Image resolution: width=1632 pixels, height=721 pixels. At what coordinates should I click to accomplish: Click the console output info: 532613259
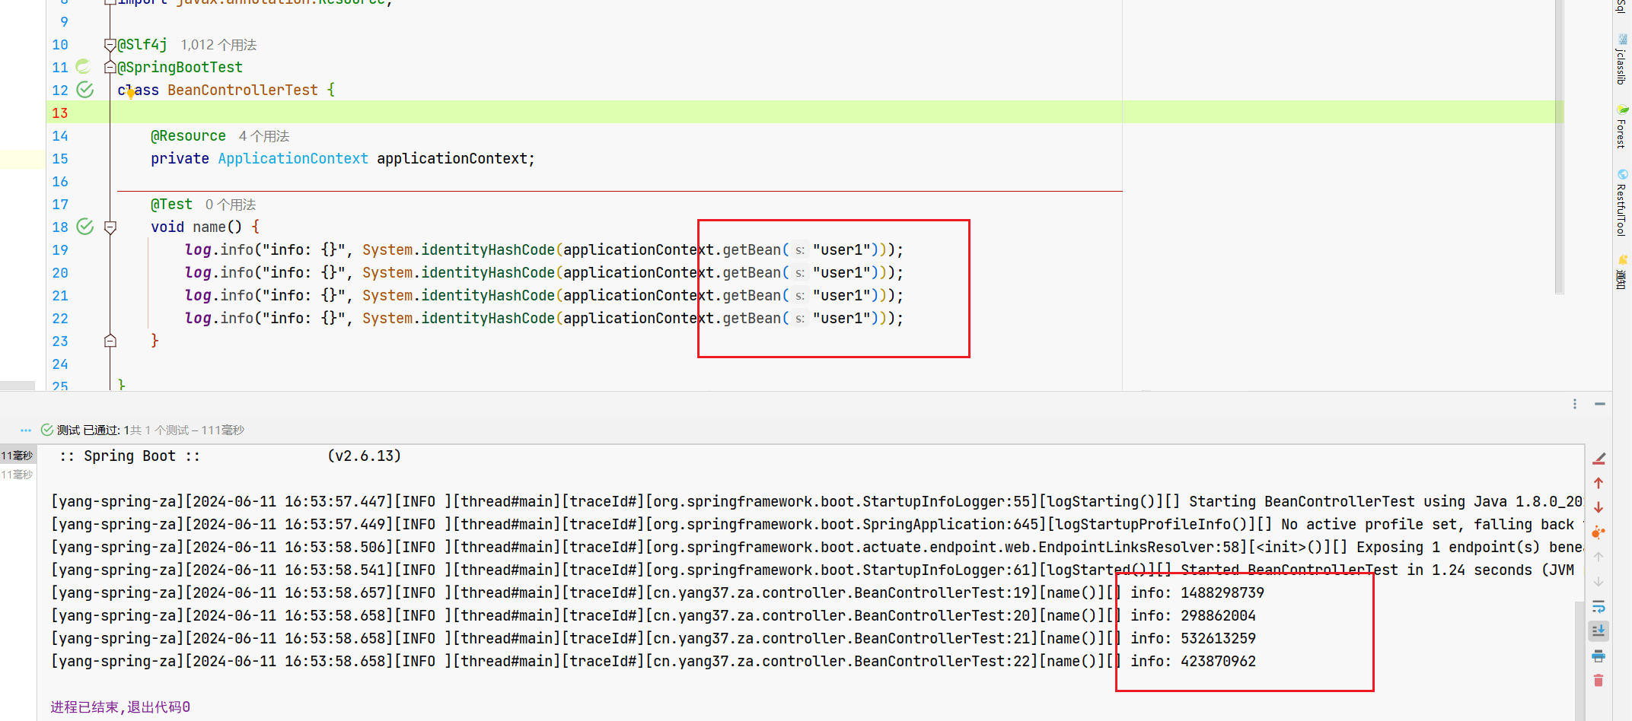tap(1193, 638)
